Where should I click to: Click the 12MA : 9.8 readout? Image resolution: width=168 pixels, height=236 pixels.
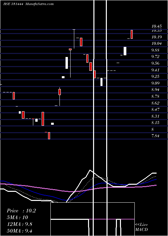point(19,224)
